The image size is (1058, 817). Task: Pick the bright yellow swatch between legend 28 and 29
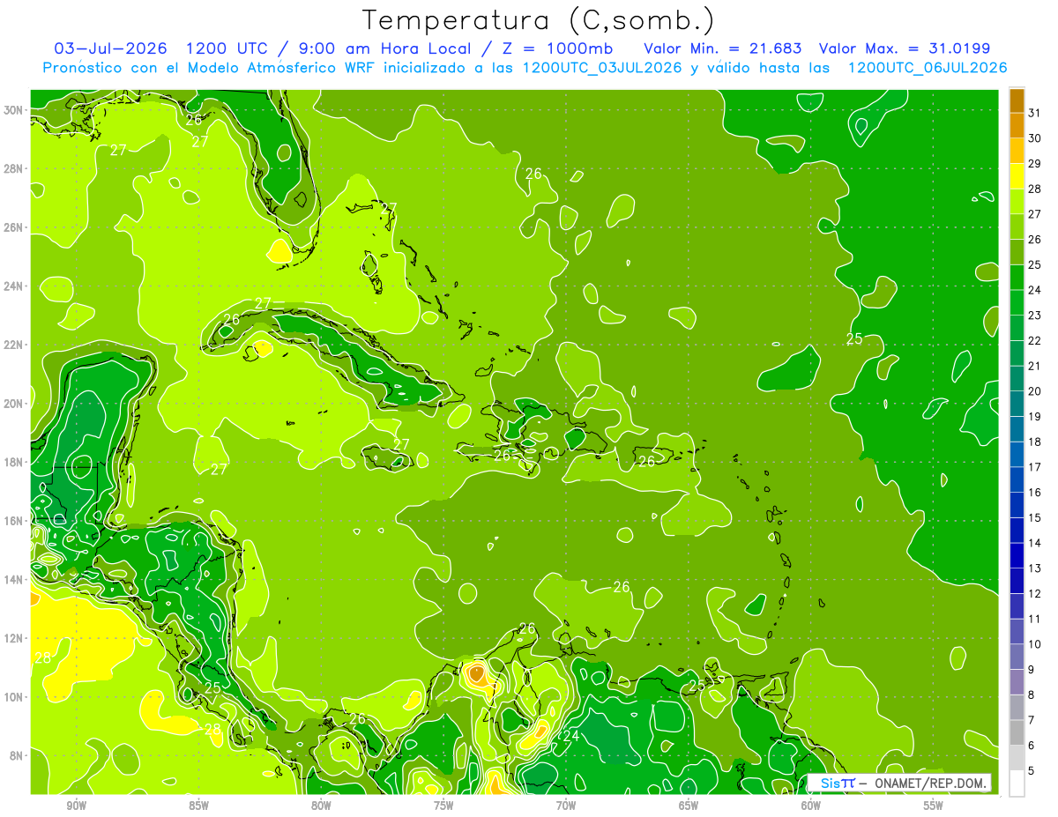pyautogui.click(x=1017, y=176)
